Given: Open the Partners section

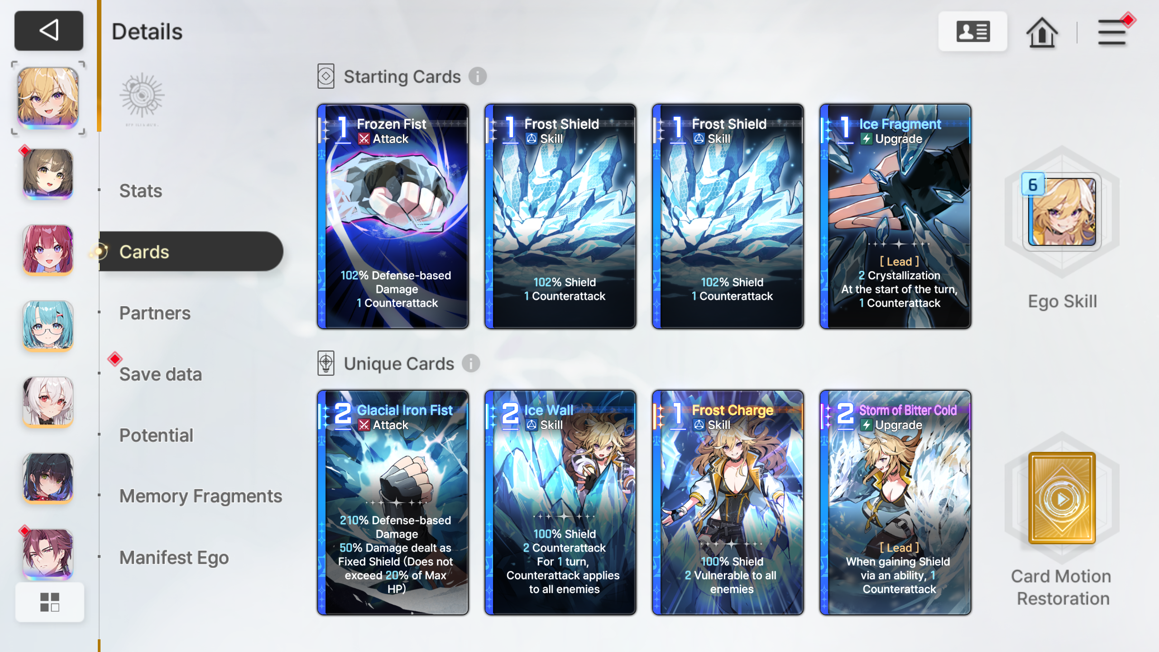Looking at the screenshot, I should (155, 313).
